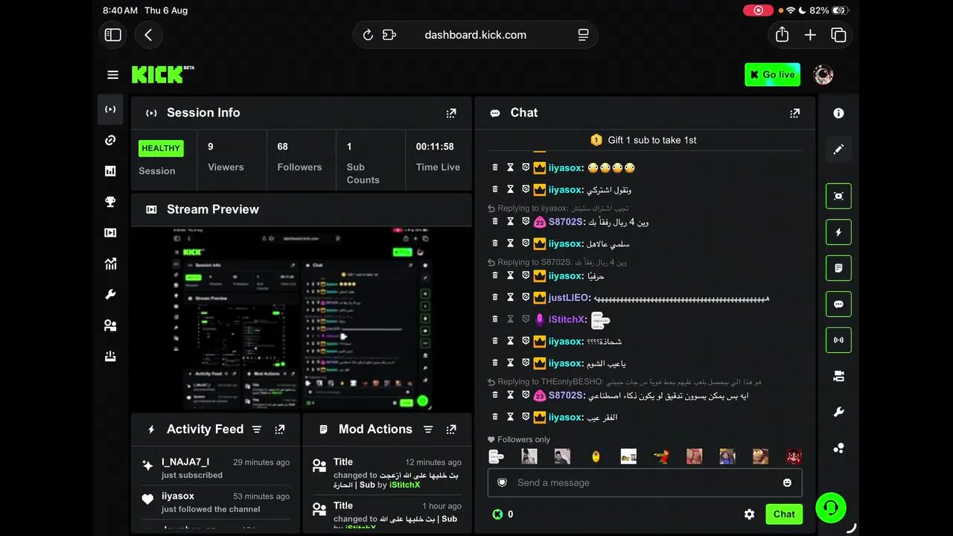953x536 pixels.
Task: Click the Go live button
Action: pos(773,74)
